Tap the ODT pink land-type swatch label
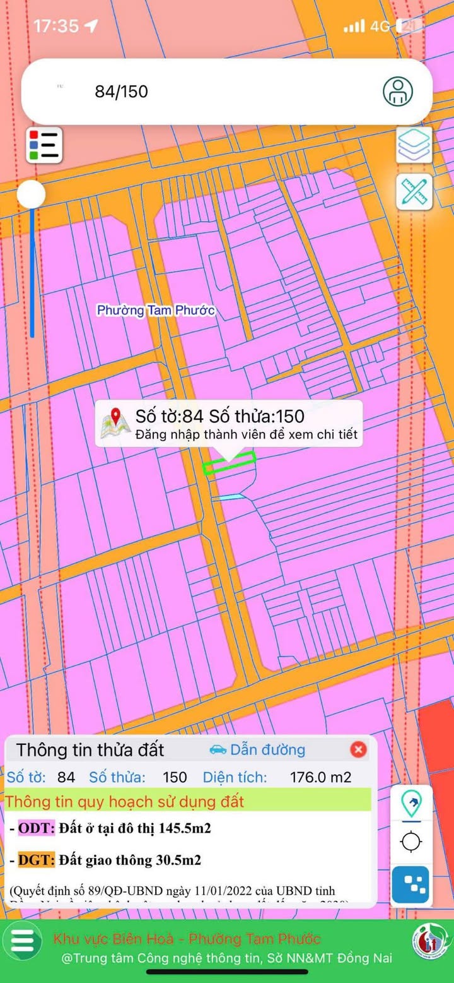Screen dimensions: 454x983 (37, 828)
